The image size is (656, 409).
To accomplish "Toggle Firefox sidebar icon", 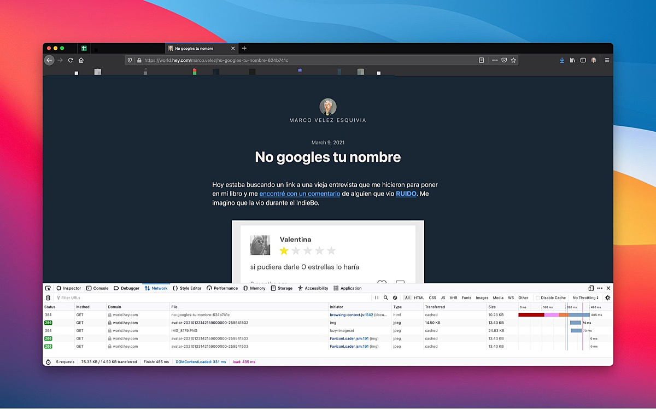I will click(x=583, y=60).
